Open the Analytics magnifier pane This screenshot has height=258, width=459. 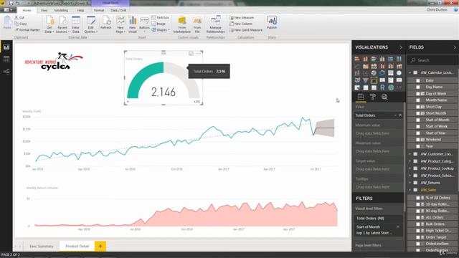tap(384, 97)
